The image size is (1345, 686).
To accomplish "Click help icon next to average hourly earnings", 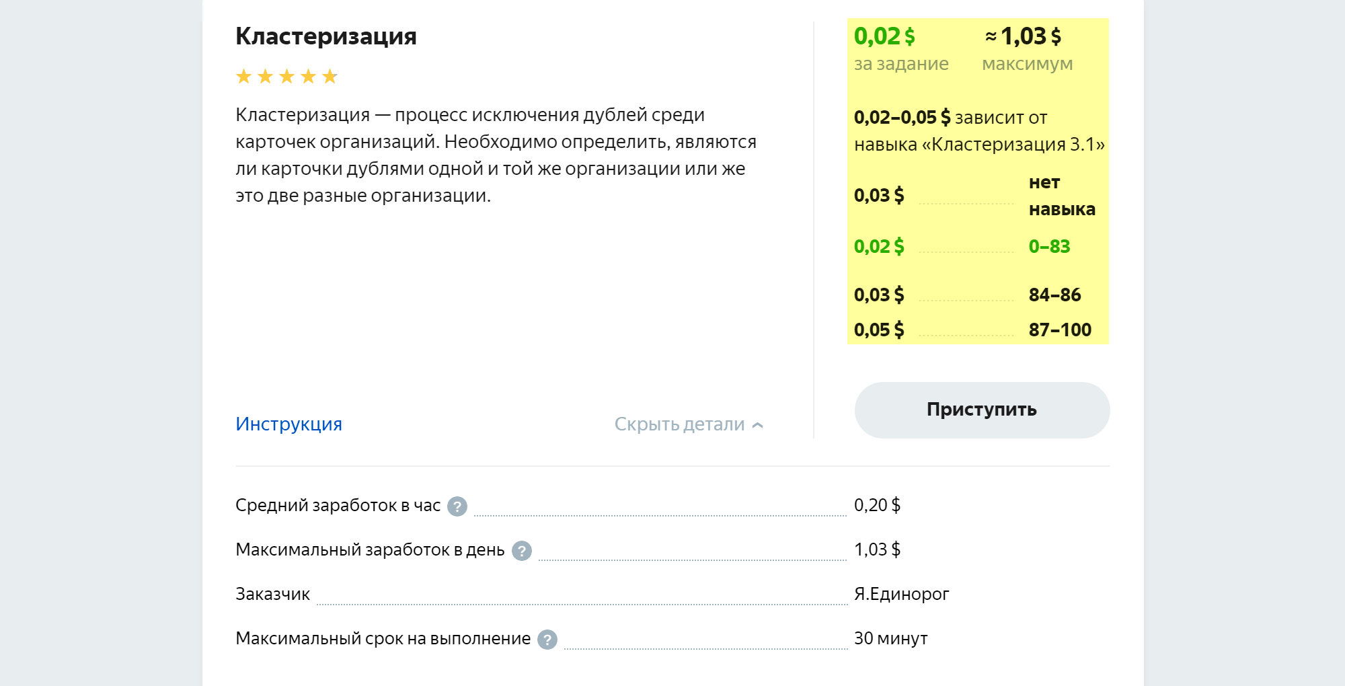I will [457, 506].
